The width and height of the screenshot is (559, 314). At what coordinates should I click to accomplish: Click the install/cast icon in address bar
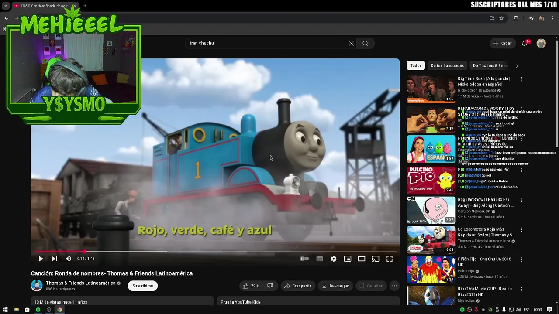[x=492, y=18]
